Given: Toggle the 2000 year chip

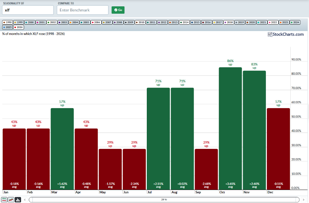Looking at the screenshot, I should click(x=29, y=22).
